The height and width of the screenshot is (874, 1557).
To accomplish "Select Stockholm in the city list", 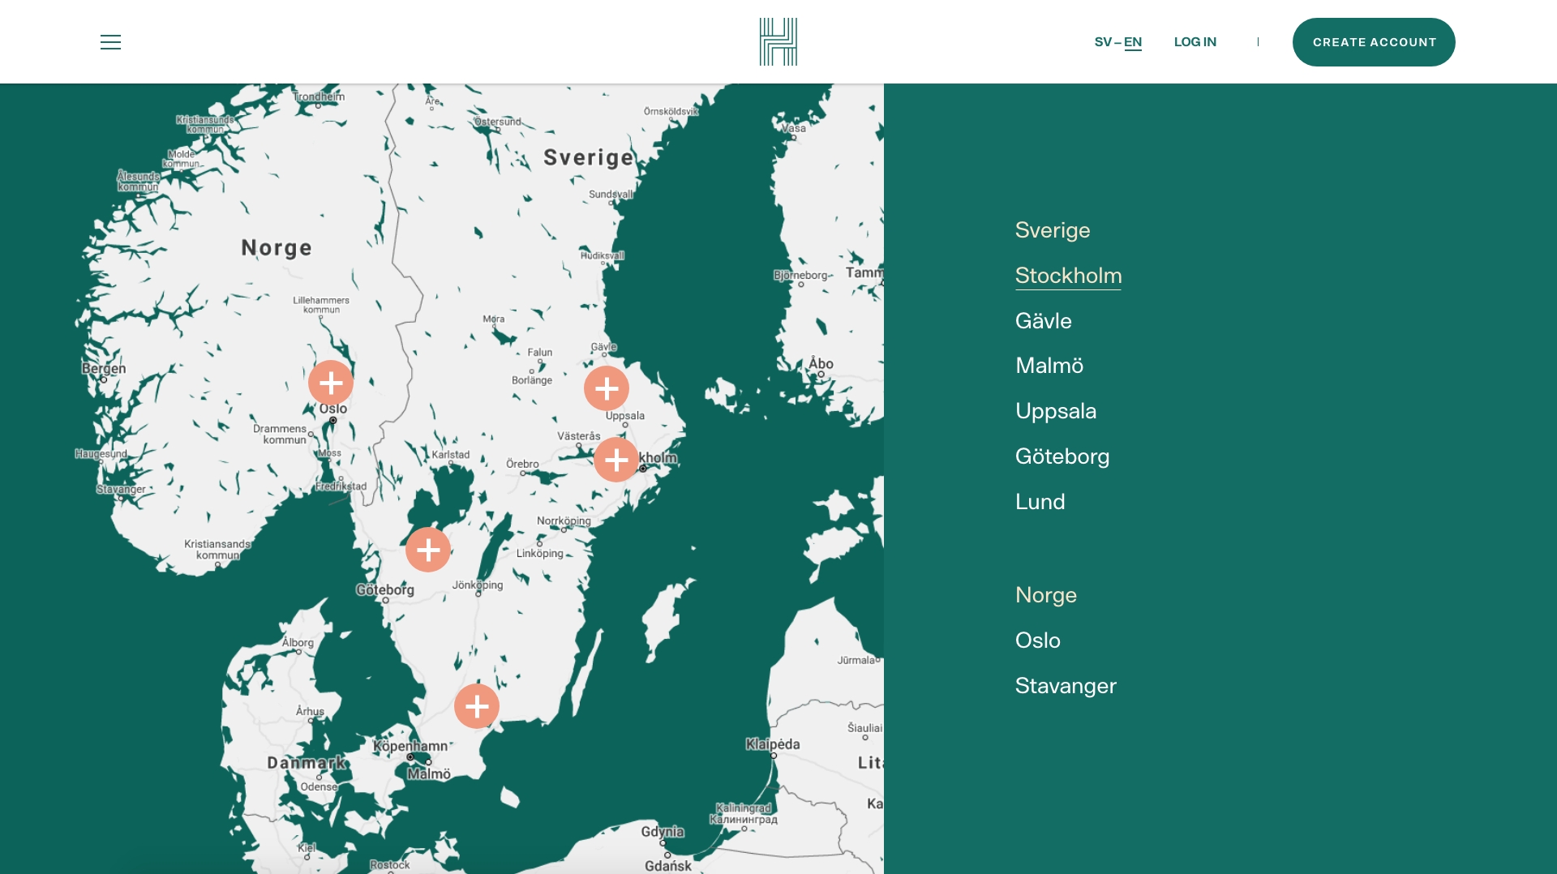I will (1068, 276).
